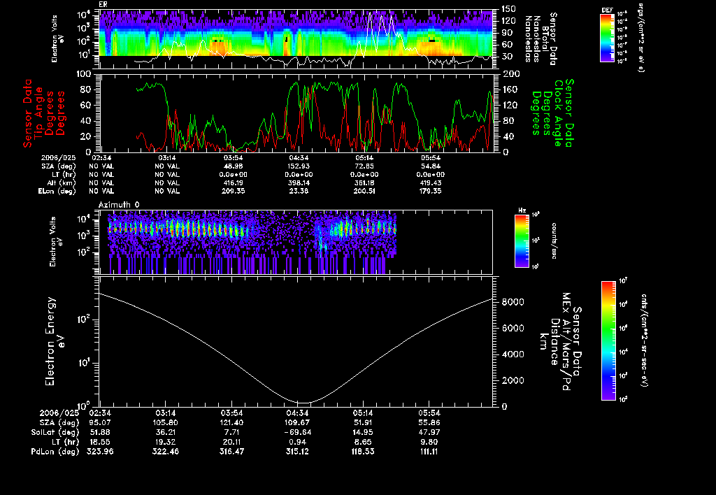
Task: Select SZA value 51.91
Action: 363,422
